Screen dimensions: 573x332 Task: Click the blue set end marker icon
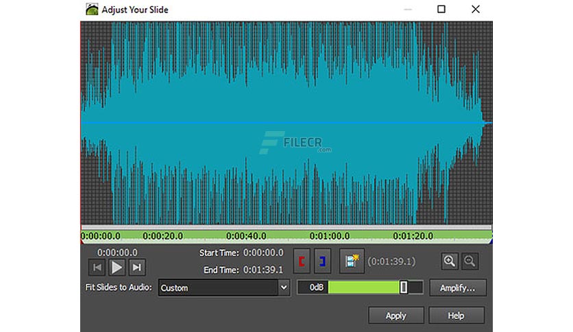322,261
